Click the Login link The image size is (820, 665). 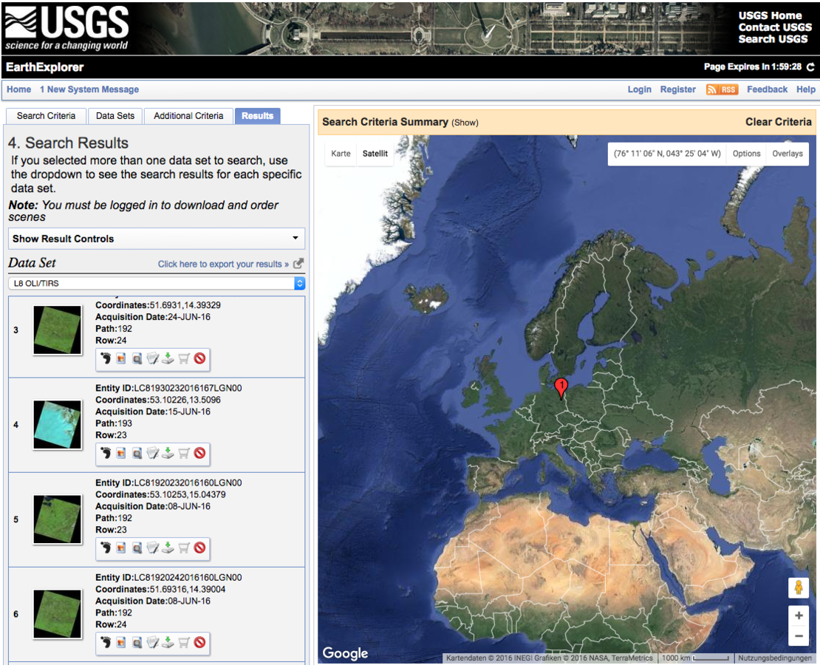coord(639,89)
